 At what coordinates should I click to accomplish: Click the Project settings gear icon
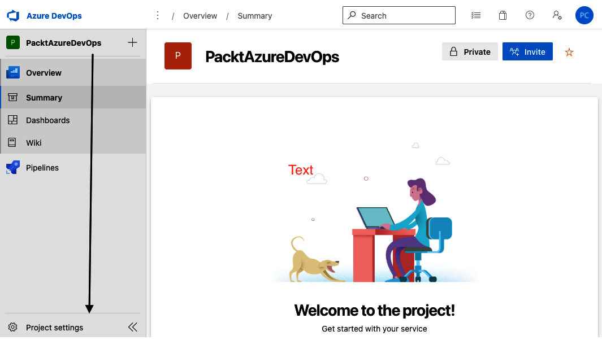pyautogui.click(x=12, y=328)
